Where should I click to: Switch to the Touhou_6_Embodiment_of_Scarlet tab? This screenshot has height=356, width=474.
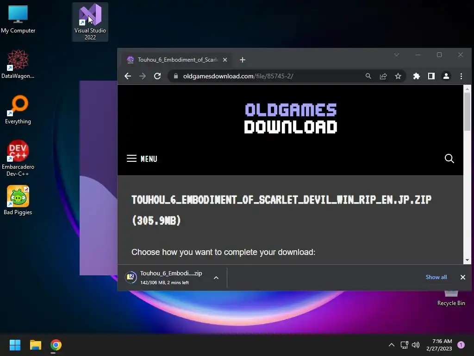pos(177,60)
